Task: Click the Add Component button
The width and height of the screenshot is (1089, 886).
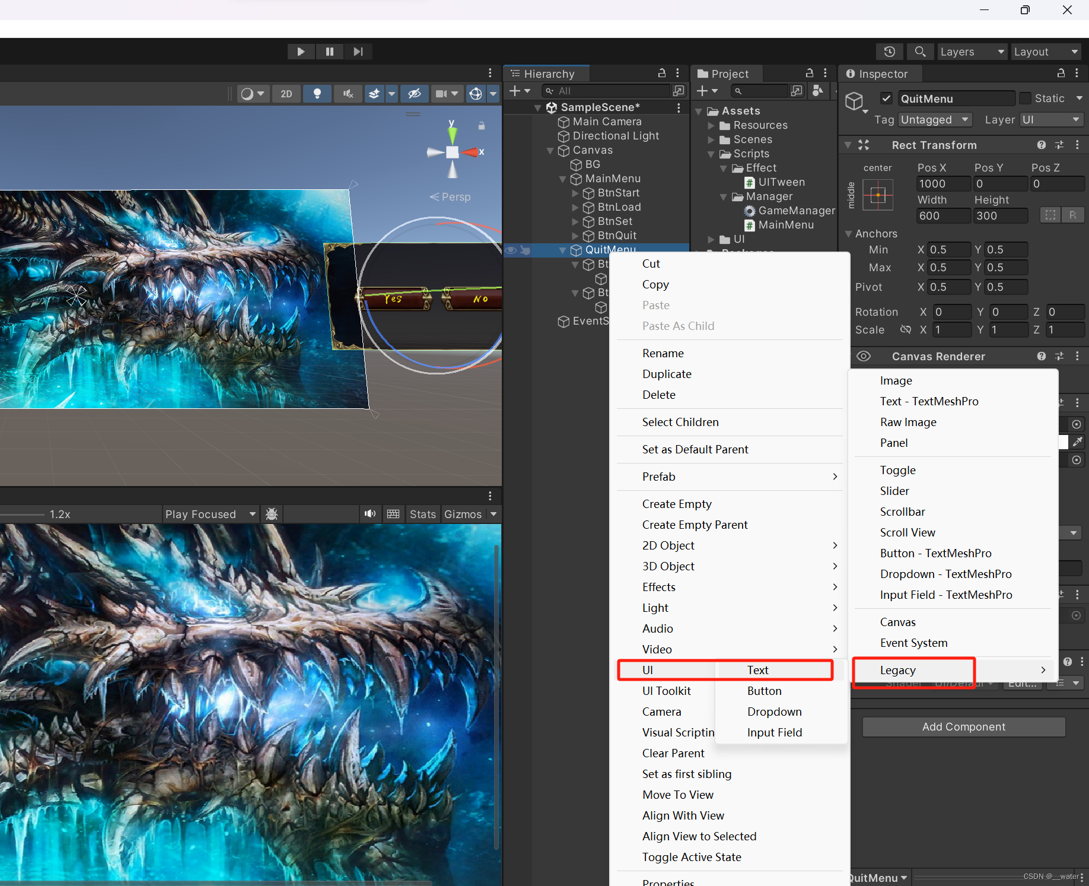Action: click(x=964, y=727)
